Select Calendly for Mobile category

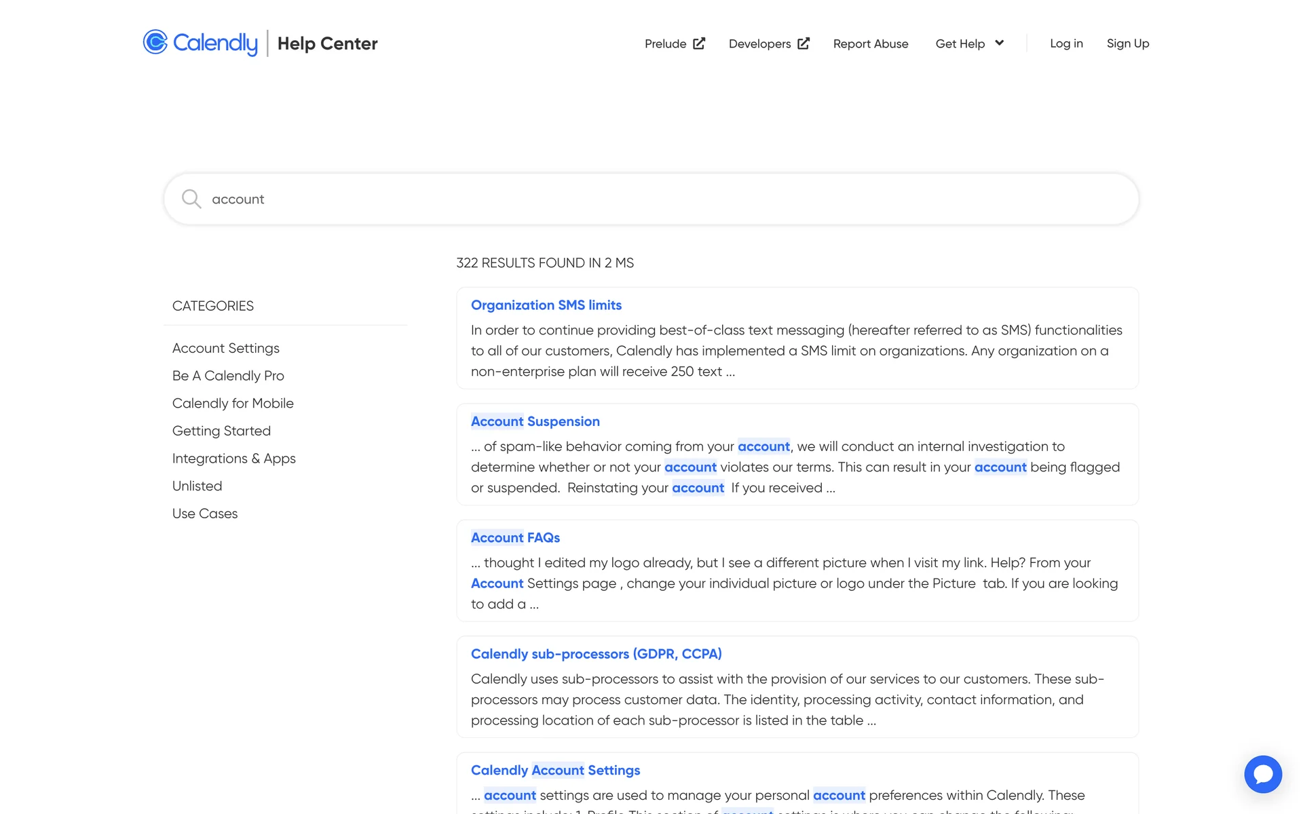233,404
